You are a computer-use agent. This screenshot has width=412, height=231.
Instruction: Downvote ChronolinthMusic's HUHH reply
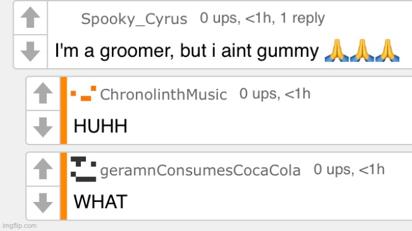pyautogui.click(x=43, y=127)
